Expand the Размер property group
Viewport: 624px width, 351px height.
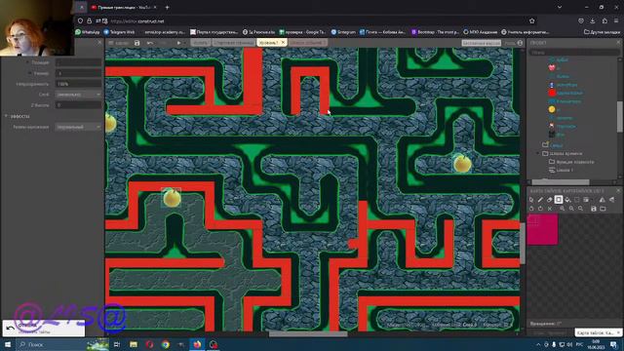pos(30,73)
